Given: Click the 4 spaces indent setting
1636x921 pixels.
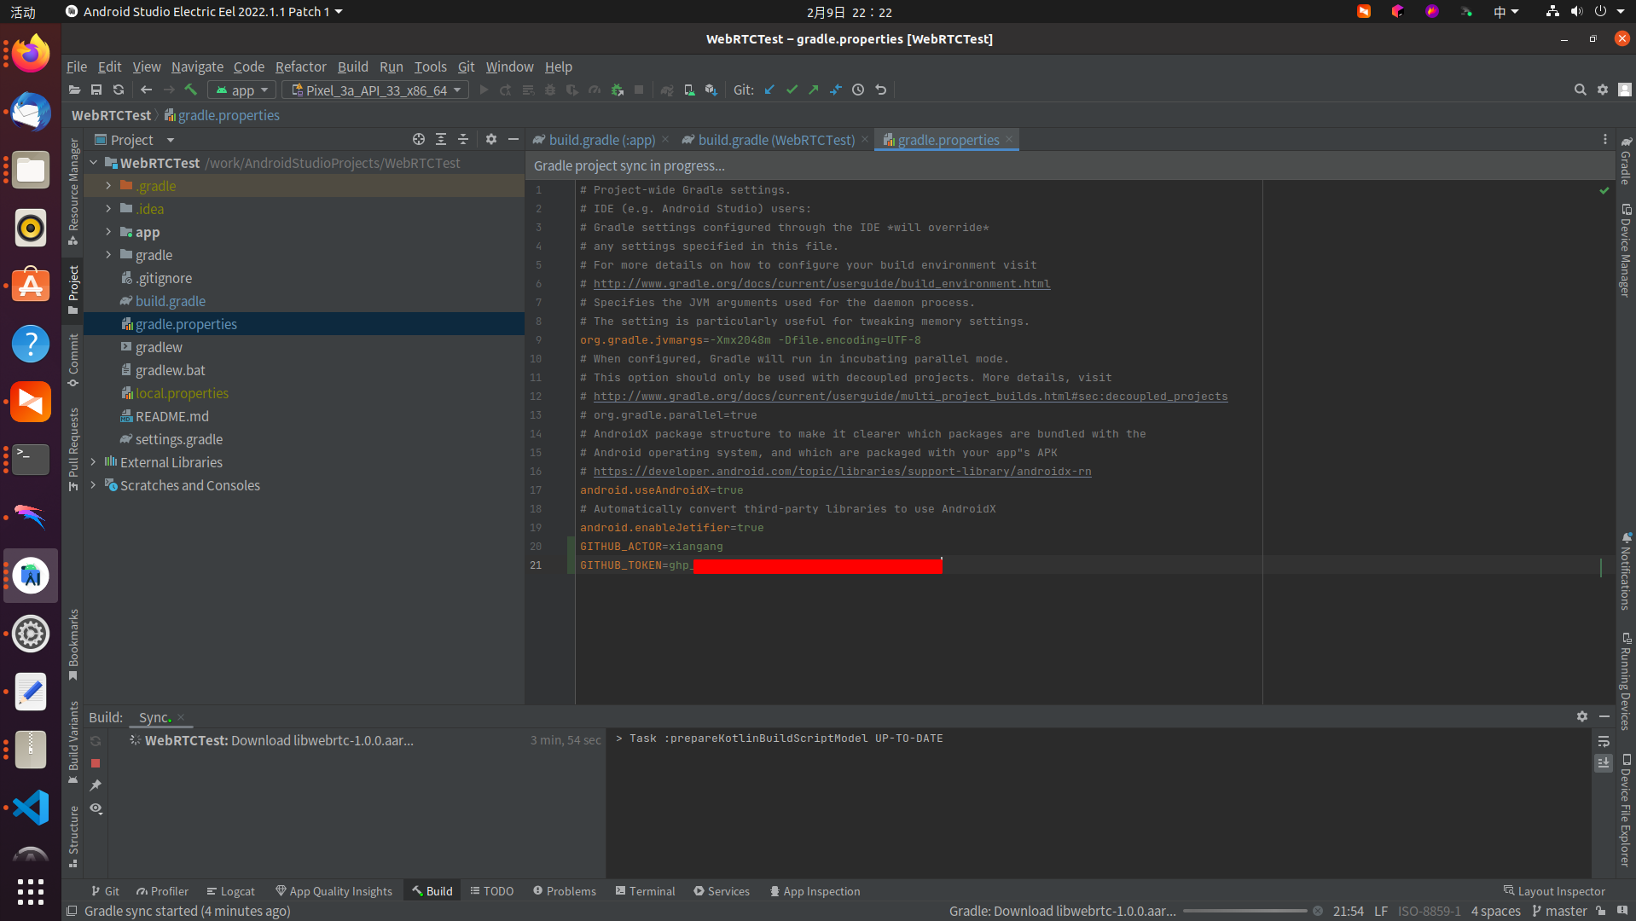Looking at the screenshot, I should (x=1495, y=911).
